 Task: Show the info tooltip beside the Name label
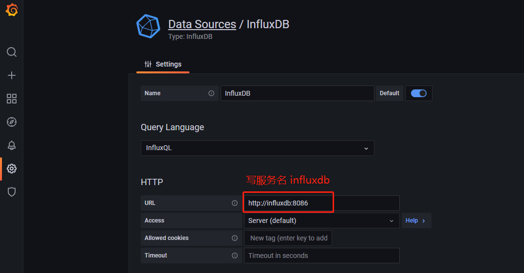[211, 93]
